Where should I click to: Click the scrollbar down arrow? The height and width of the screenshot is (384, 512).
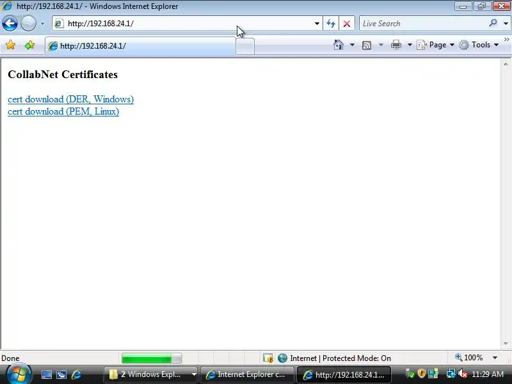[x=506, y=344]
